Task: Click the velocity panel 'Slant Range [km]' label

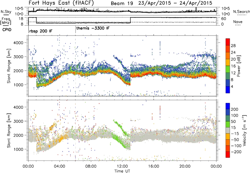Action: (9, 130)
